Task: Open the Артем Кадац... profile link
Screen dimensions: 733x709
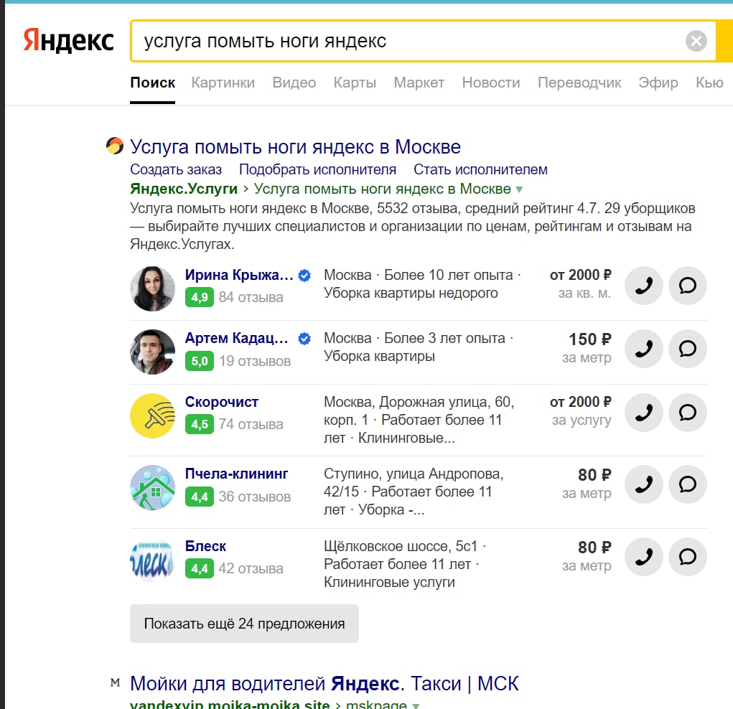Action: coord(236,338)
